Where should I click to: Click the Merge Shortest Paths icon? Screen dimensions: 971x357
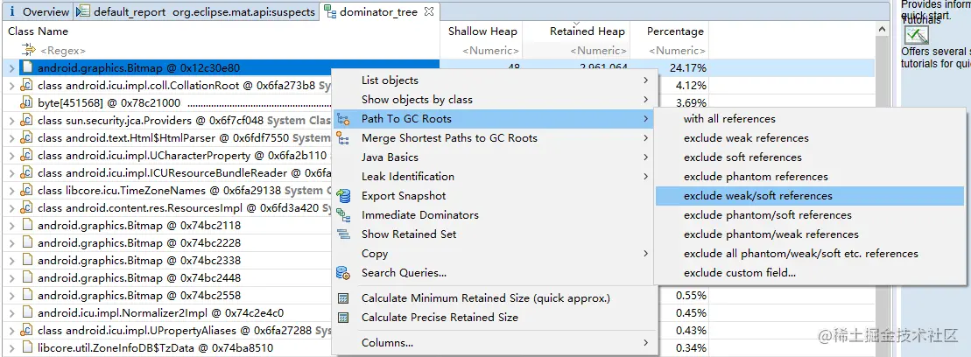point(344,138)
